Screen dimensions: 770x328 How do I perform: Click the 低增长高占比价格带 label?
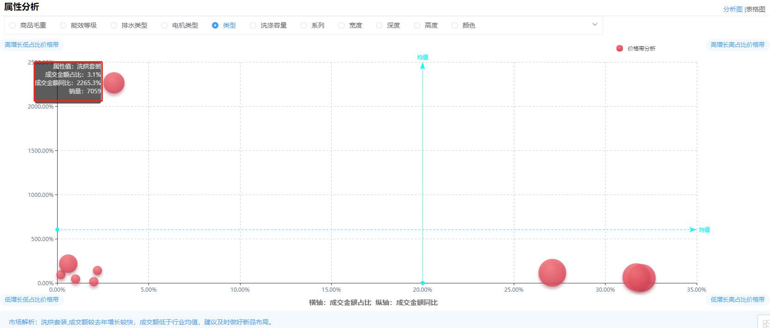(x=738, y=299)
